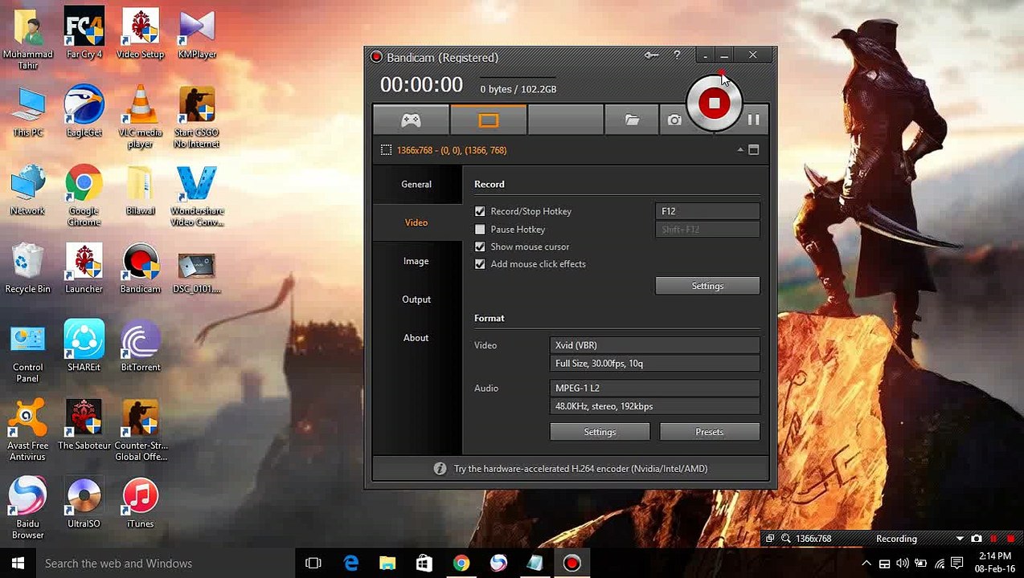Open Google Chrome desktop icon
The image size is (1024, 578).
(84, 195)
